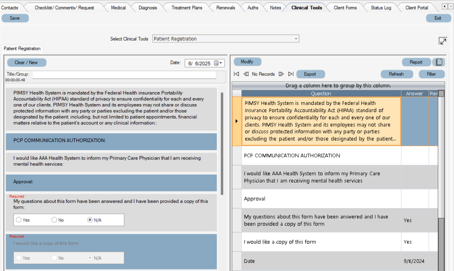Go to the previous record

click(x=246, y=74)
